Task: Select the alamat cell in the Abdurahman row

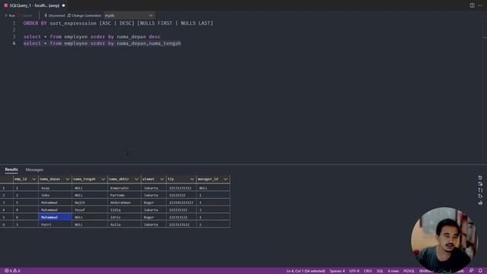Action: (x=154, y=202)
